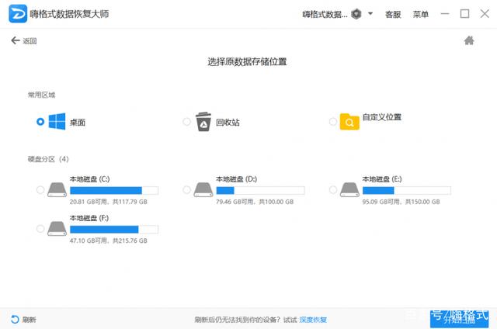The width and height of the screenshot is (497, 329).
Task: Click the custom location folder icon
Action: (349, 122)
